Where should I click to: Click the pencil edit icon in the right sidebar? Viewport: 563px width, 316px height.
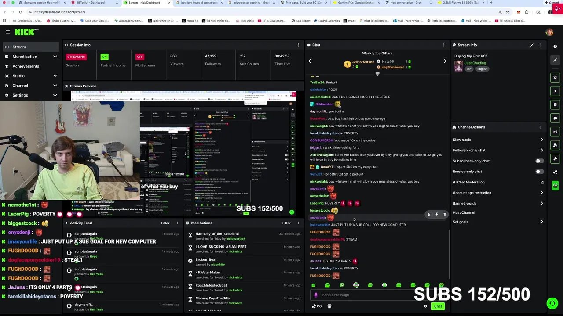[x=555, y=60]
